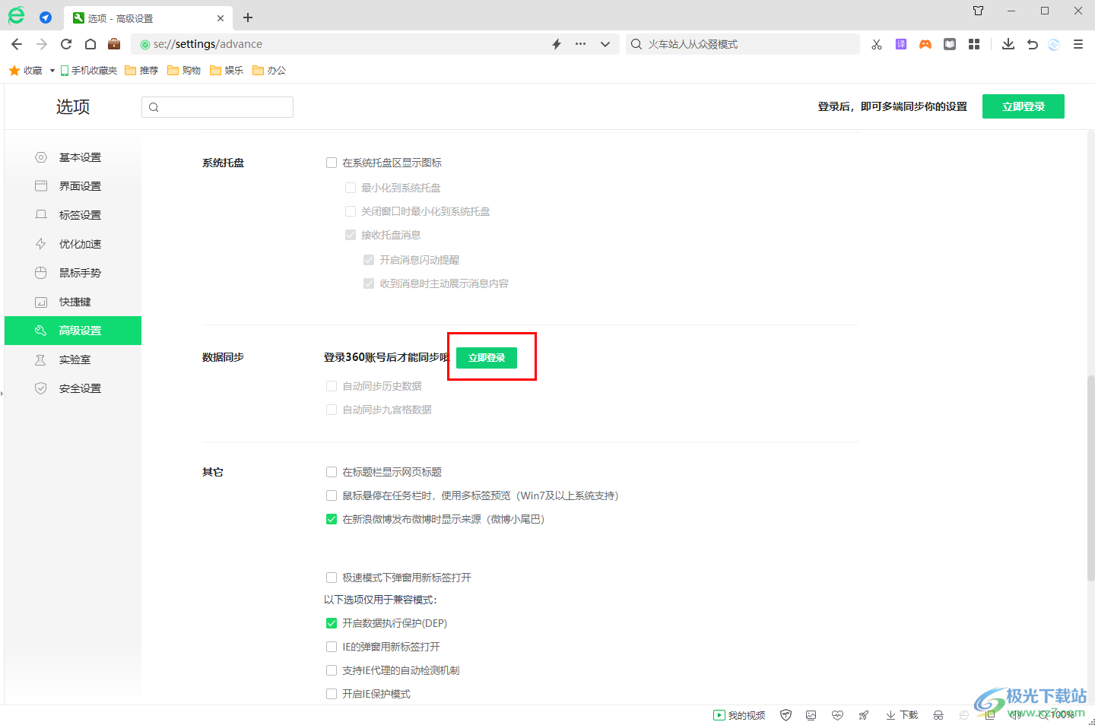Open the 娱乐 bookmarks folder
The height and width of the screenshot is (725, 1095).
coord(227,70)
